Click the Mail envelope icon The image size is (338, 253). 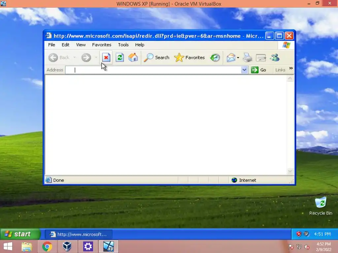[231, 57]
